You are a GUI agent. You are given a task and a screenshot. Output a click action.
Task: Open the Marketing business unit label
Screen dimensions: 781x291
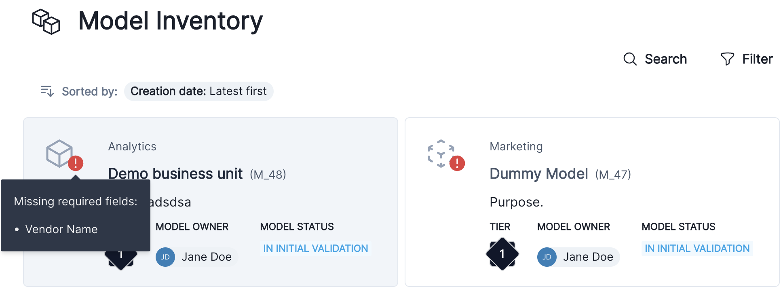(x=516, y=146)
